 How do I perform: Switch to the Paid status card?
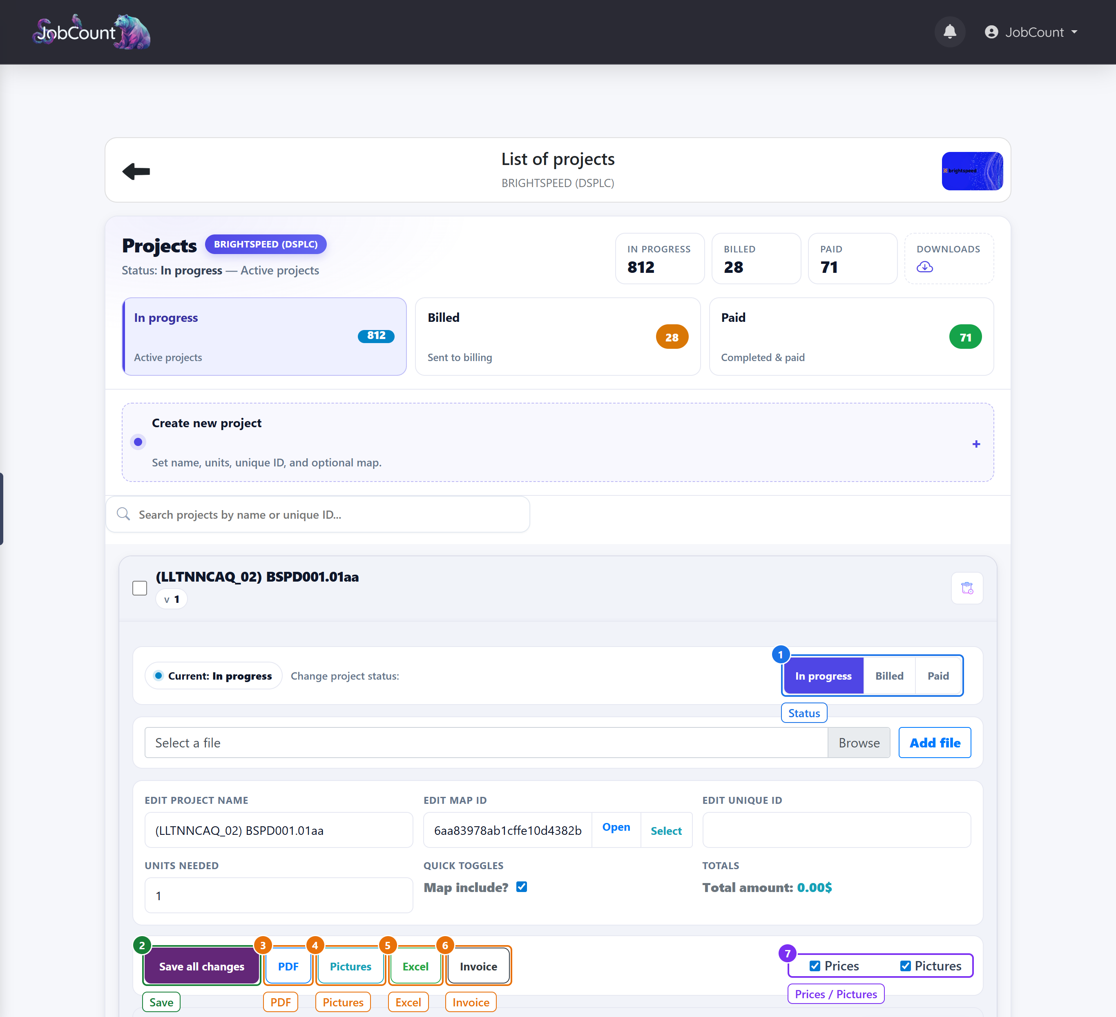pyautogui.click(x=851, y=337)
